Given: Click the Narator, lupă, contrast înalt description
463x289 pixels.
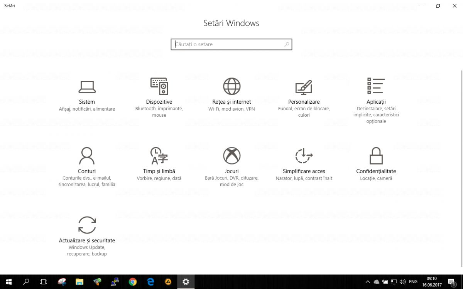Looking at the screenshot, I should 304,178.
